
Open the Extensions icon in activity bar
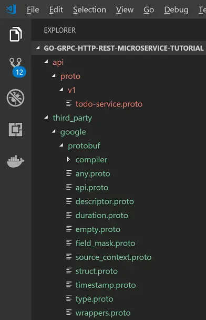click(x=15, y=129)
